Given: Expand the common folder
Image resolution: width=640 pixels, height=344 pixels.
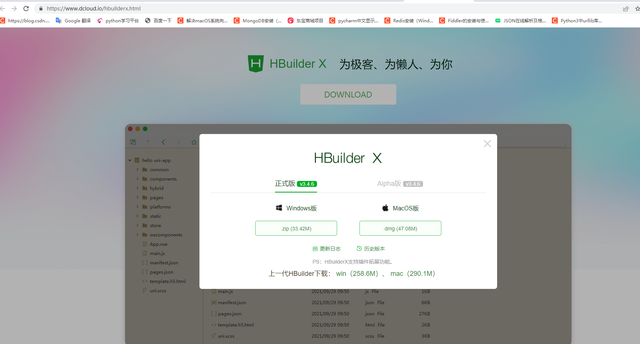Looking at the screenshot, I should (137, 169).
